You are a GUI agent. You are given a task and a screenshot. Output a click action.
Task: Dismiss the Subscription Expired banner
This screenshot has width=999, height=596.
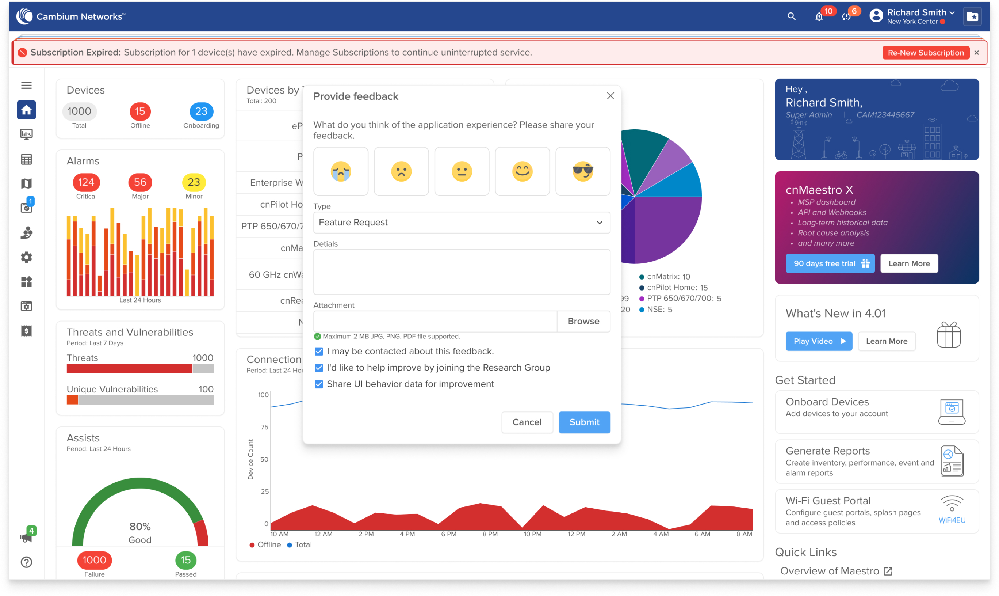click(x=976, y=53)
